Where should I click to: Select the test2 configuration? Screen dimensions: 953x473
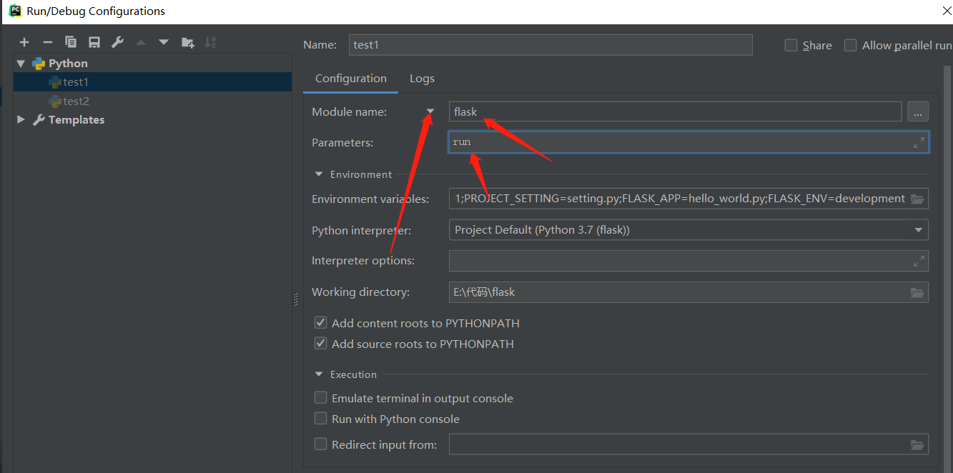coord(76,101)
